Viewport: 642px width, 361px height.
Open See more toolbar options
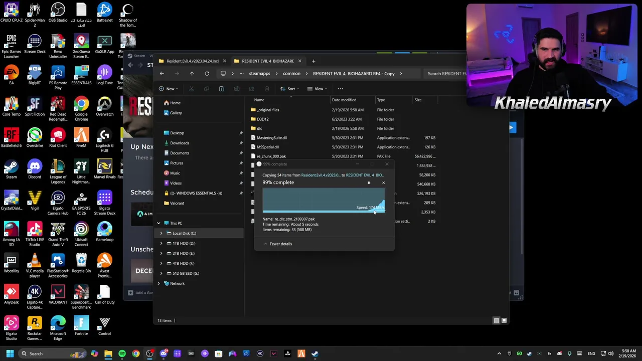click(340, 89)
